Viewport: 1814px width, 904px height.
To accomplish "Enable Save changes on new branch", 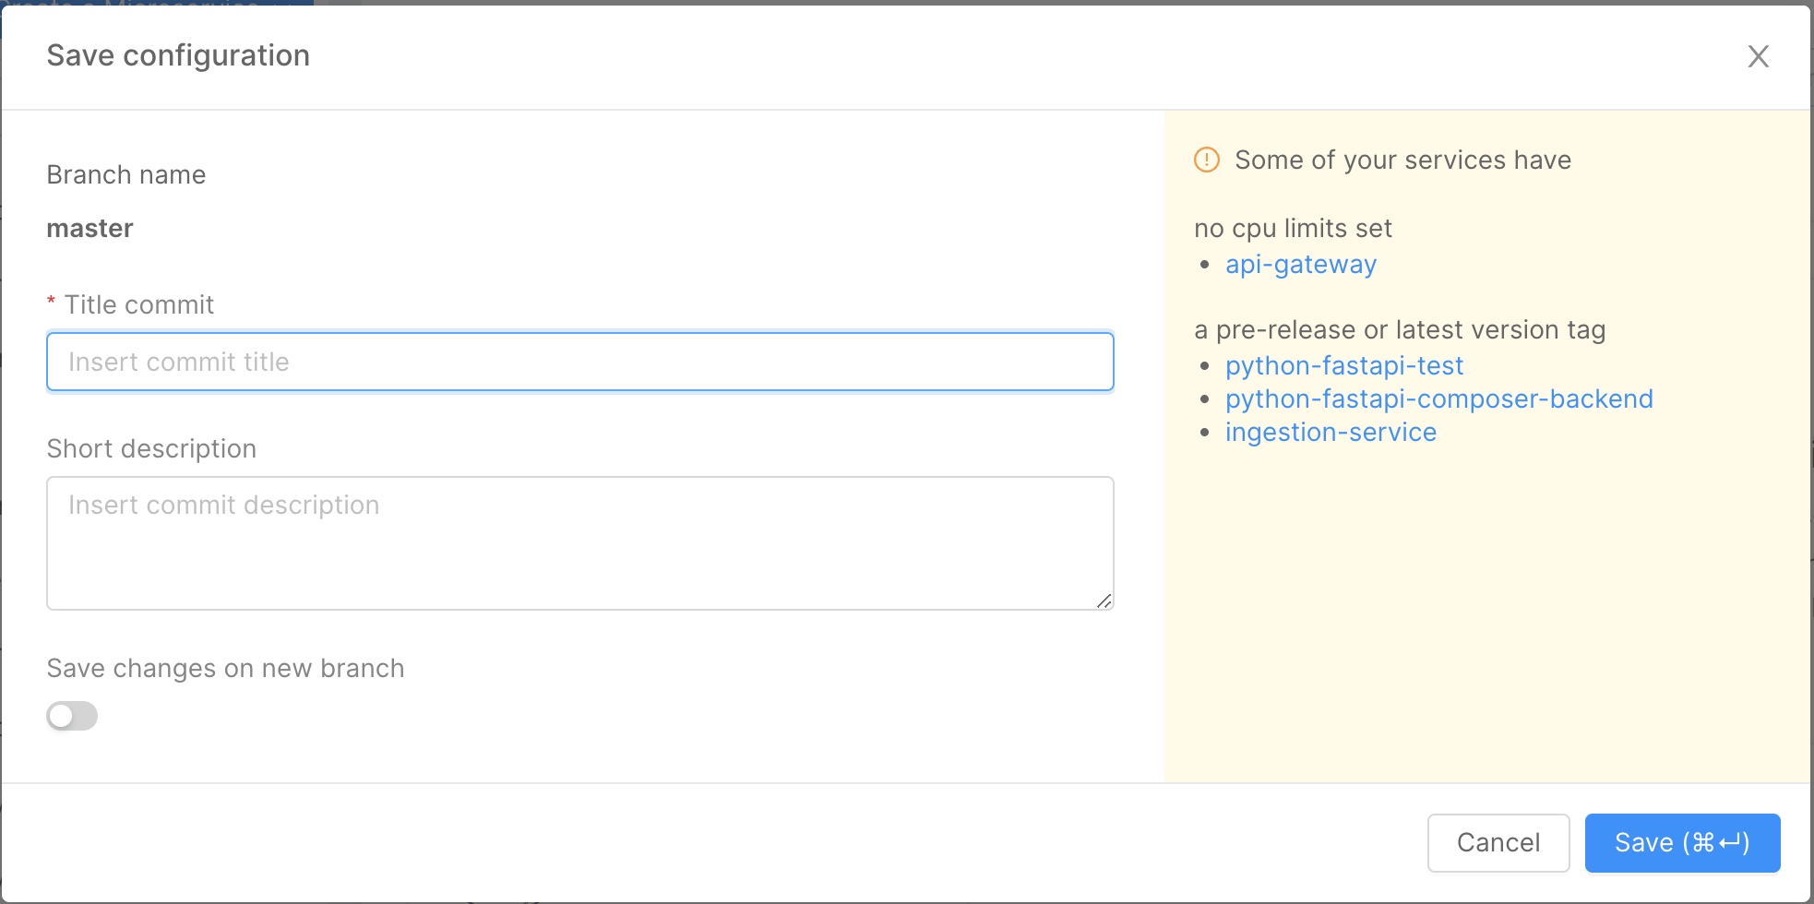I will [x=72, y=716].
